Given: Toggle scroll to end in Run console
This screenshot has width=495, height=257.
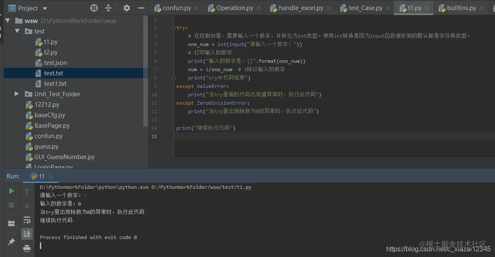Looking at the screenshot, I should click(27, 234).
